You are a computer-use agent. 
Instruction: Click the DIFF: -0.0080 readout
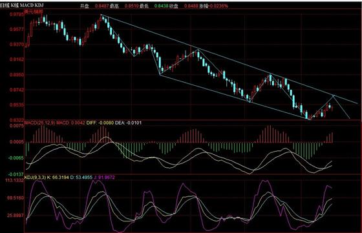tap(100, 123)
